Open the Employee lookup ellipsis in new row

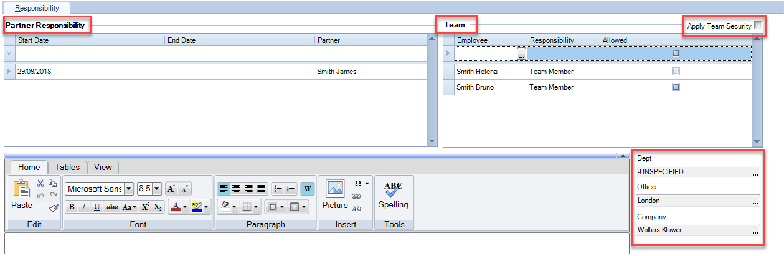[522, 54]
